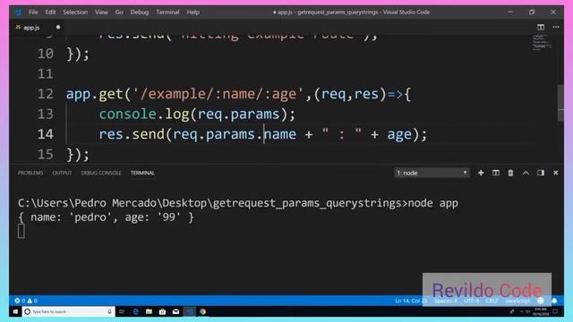This screenshot has height=322, width=573.
Task: Open the File menu
Action: point(33,12)
